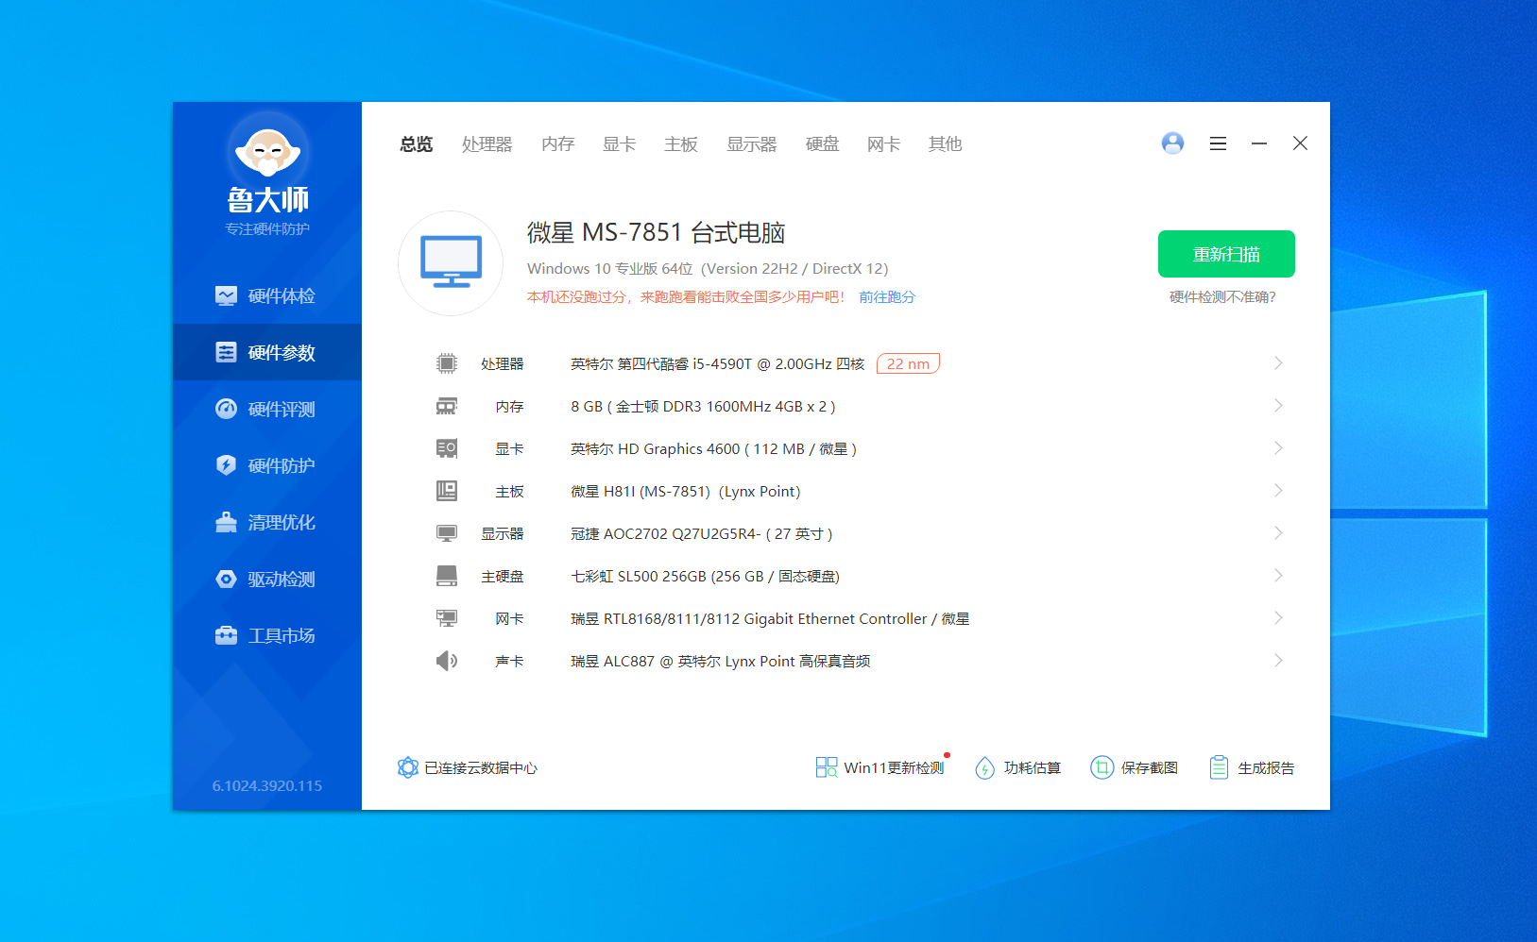This screenshot has height=942, width=1537.
Task: Click the hard disk icon
Action: [x=447, y=576]
